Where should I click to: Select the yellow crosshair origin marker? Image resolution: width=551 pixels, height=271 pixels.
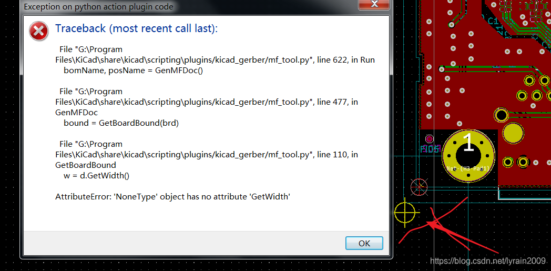[405, 212]
